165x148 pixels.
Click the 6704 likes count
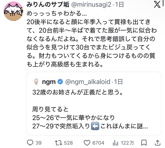point(98,143)
